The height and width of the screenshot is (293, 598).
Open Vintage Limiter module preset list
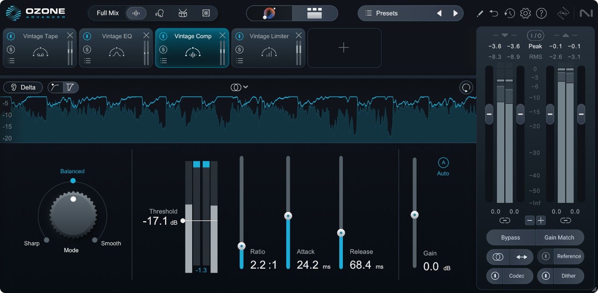pyautogui.click(x=240, y=61)
